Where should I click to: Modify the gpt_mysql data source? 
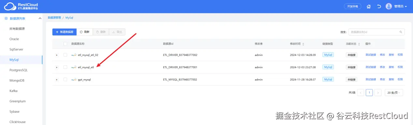(382, 80)
